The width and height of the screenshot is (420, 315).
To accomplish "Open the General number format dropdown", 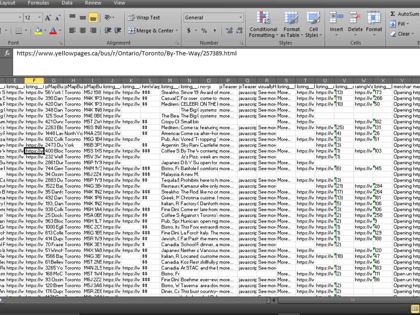I will [240, 17].
